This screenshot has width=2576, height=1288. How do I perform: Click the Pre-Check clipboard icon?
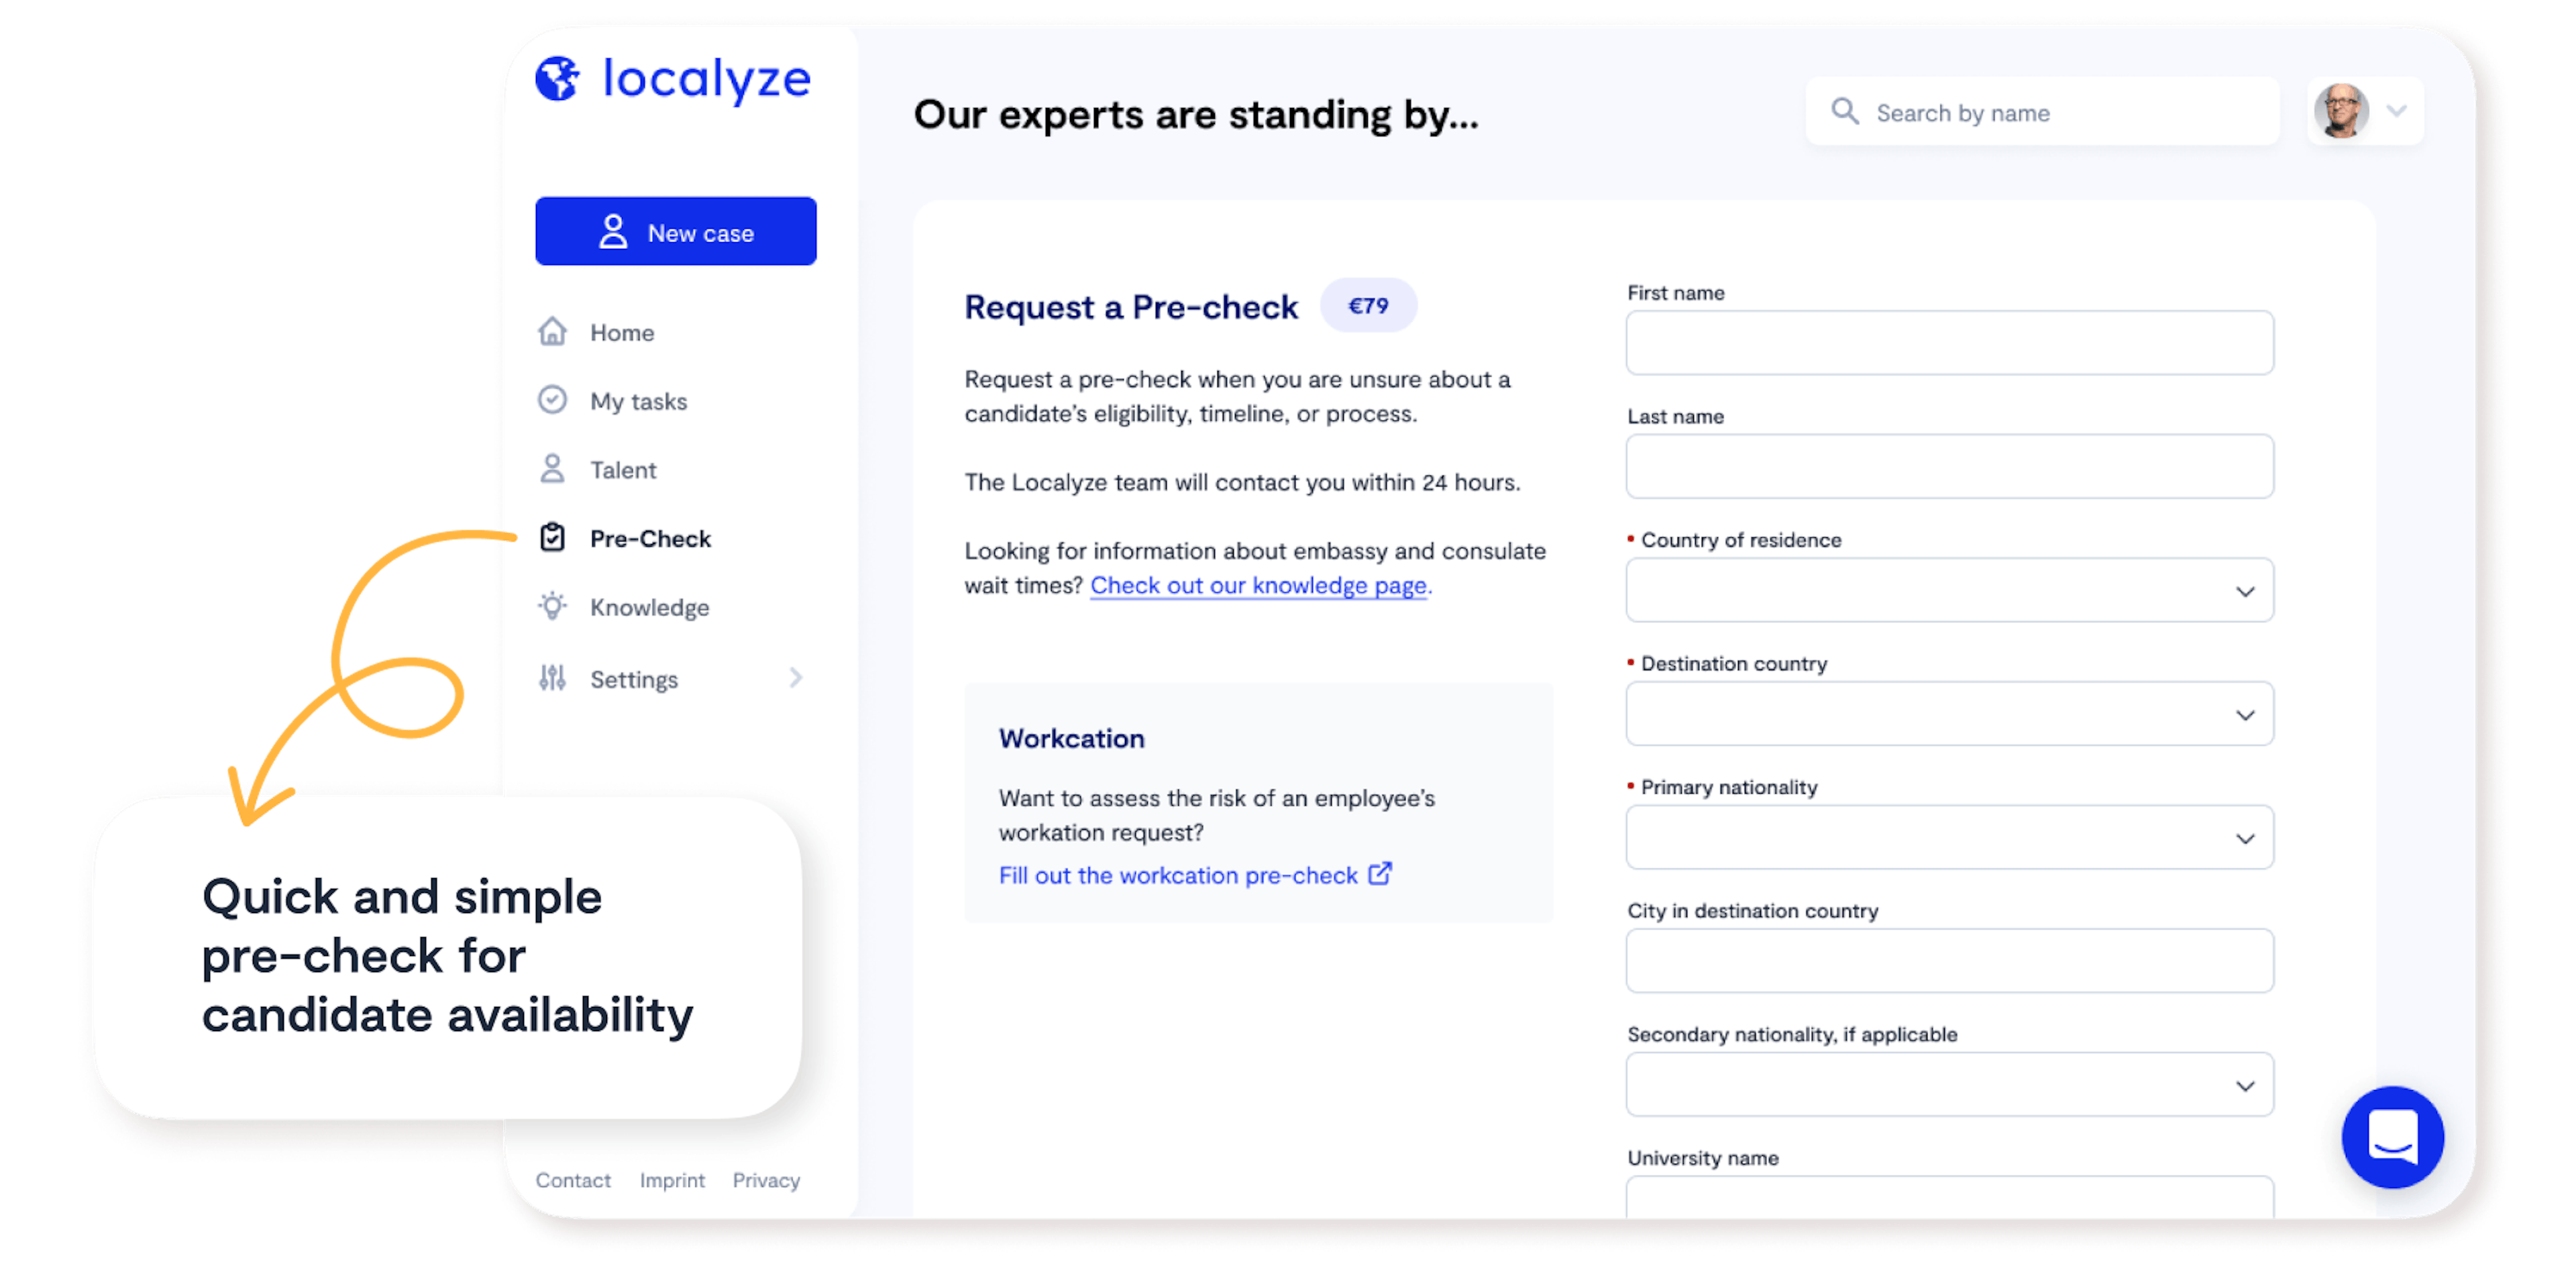coord(552,538)
